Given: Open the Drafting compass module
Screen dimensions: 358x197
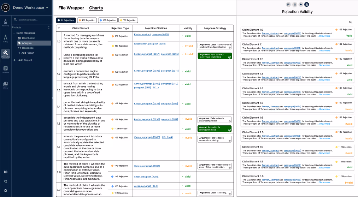Looking at the screenshot, I should 6,38.
